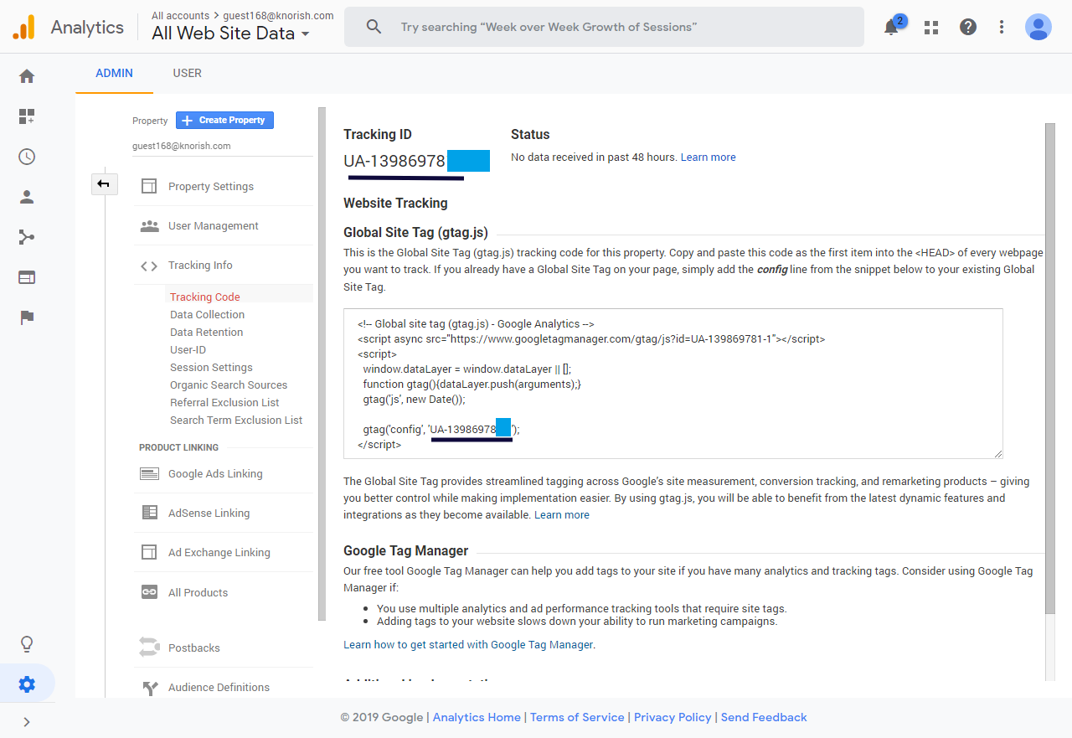Click All Products label
Image resolution: width=1072 pixels, height=738 pixels.
tap(198, 592)
